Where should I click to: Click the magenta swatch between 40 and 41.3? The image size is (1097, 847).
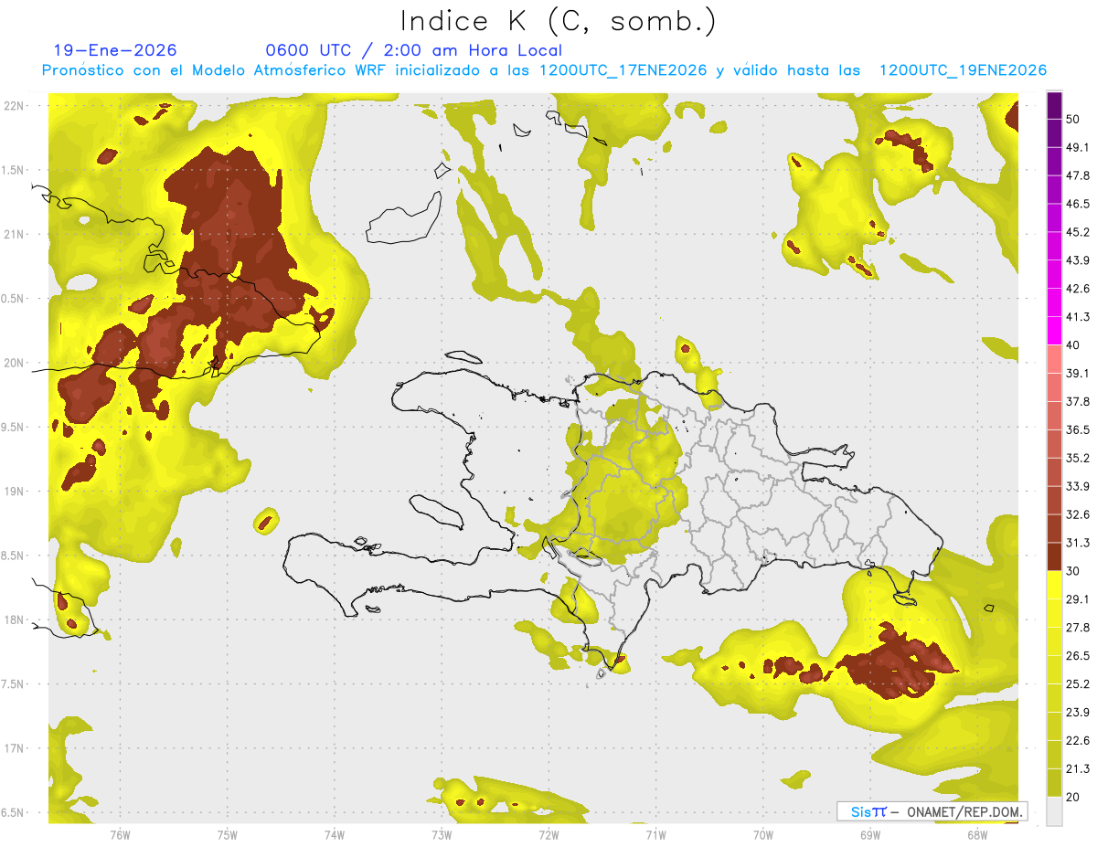[1055, 331]
